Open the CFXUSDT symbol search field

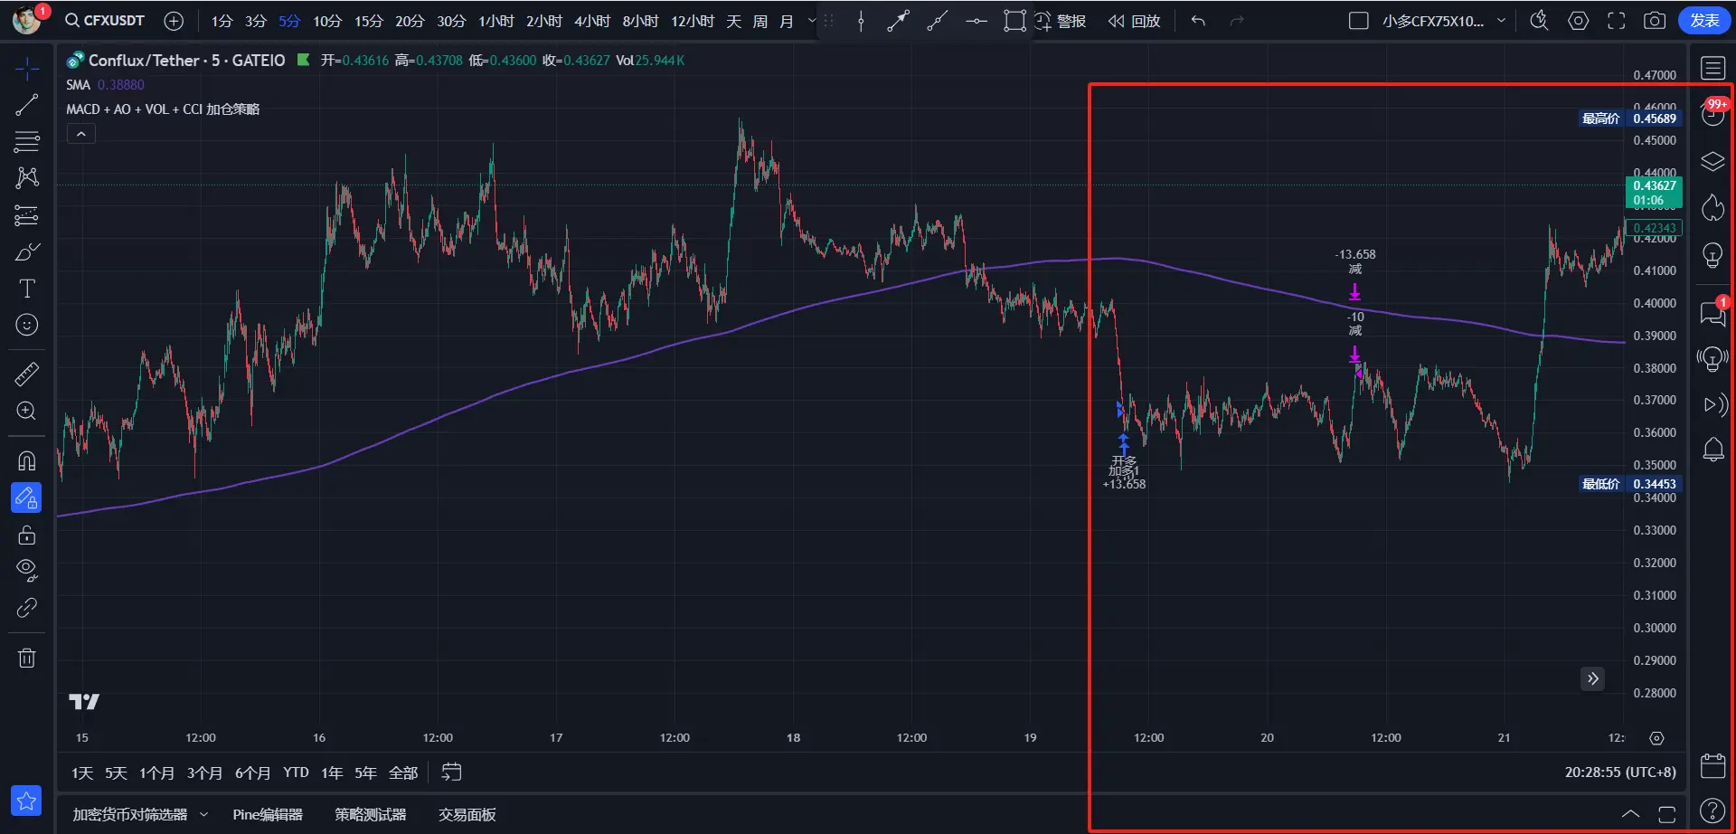[105, 21]
